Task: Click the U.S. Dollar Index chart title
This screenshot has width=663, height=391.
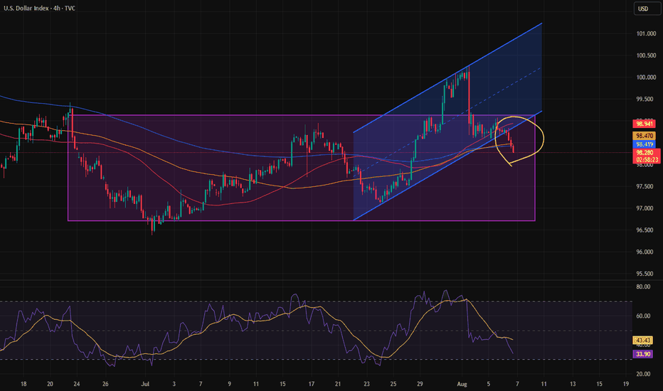Action: point(39,8)
